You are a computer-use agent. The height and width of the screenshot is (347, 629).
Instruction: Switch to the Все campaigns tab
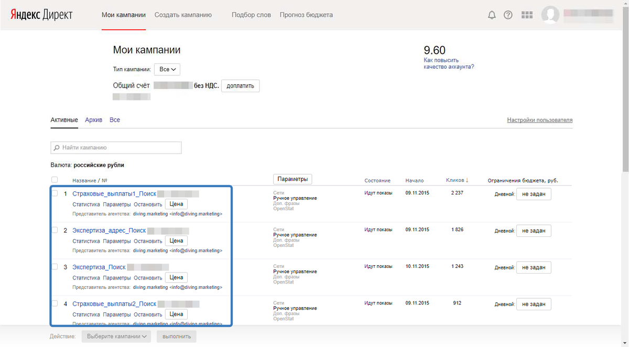point(115,120)
